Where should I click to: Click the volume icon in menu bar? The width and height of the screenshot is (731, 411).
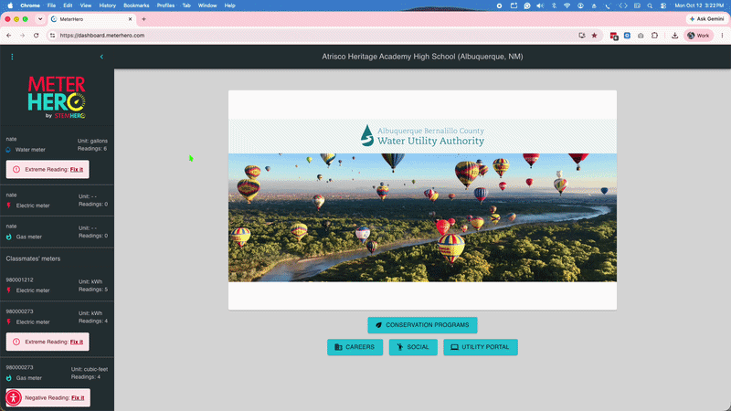540,5
